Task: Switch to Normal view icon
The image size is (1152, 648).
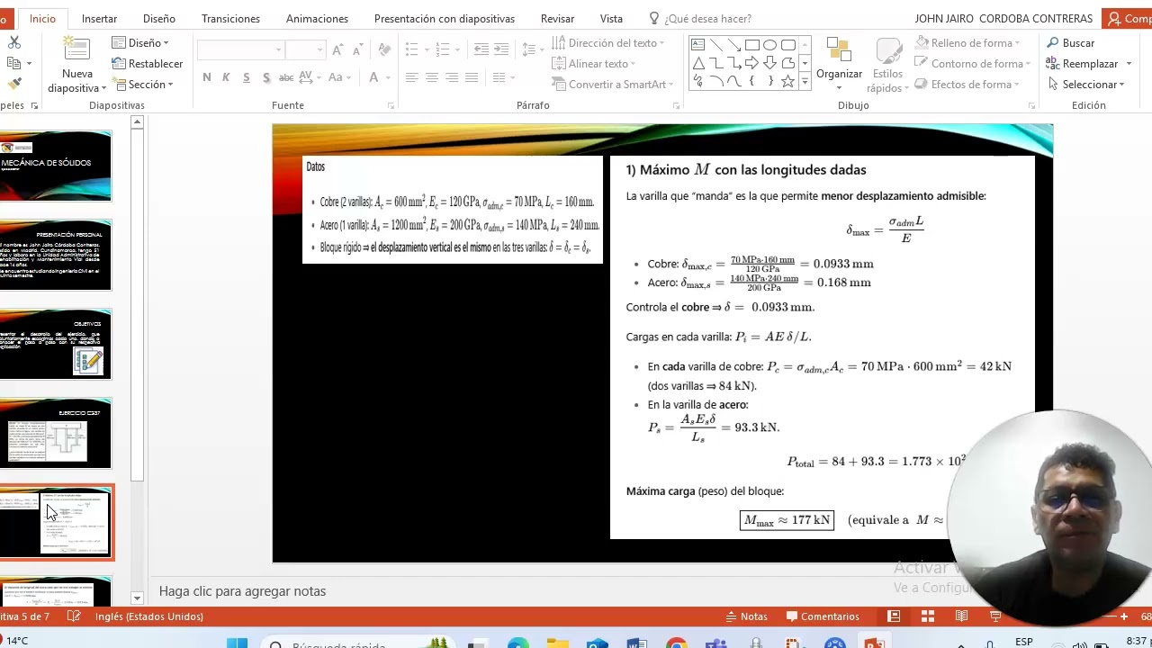Action: pos(894,616)
